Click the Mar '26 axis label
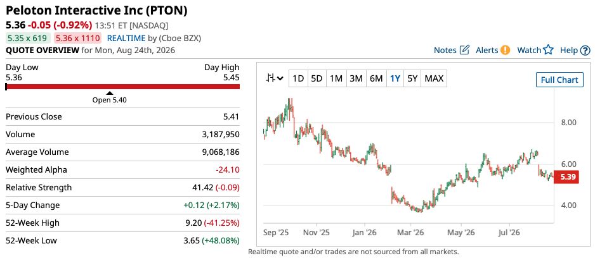 click(x=410, y=232)
